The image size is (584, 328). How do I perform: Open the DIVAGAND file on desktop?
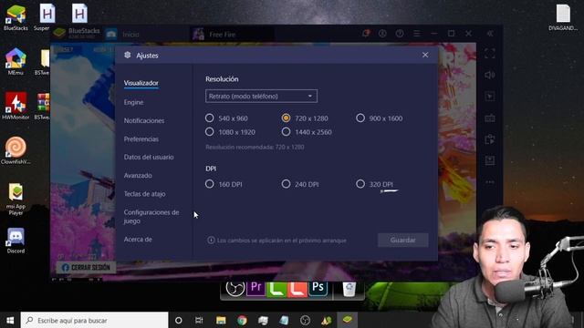tap(563, 17)
